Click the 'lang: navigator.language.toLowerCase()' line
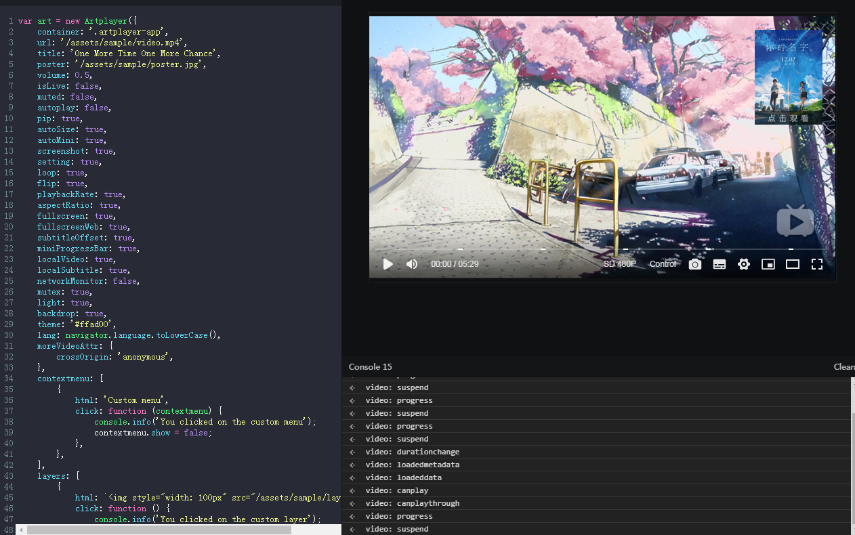Viewport: 855px width, 535px height. 129,335
